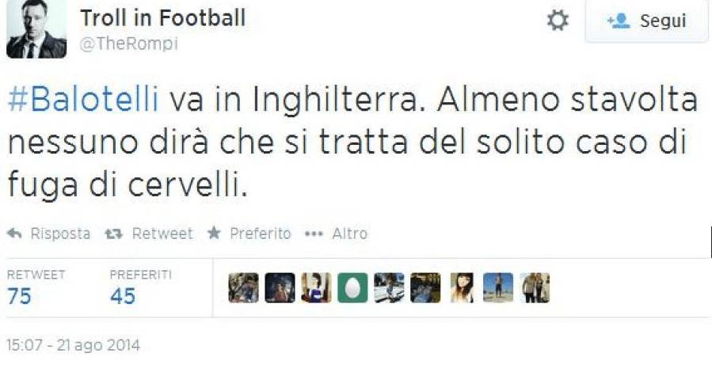Reply using the Risposta arrow icon
This screenshot has width=712, height=376.
(14, 234)
